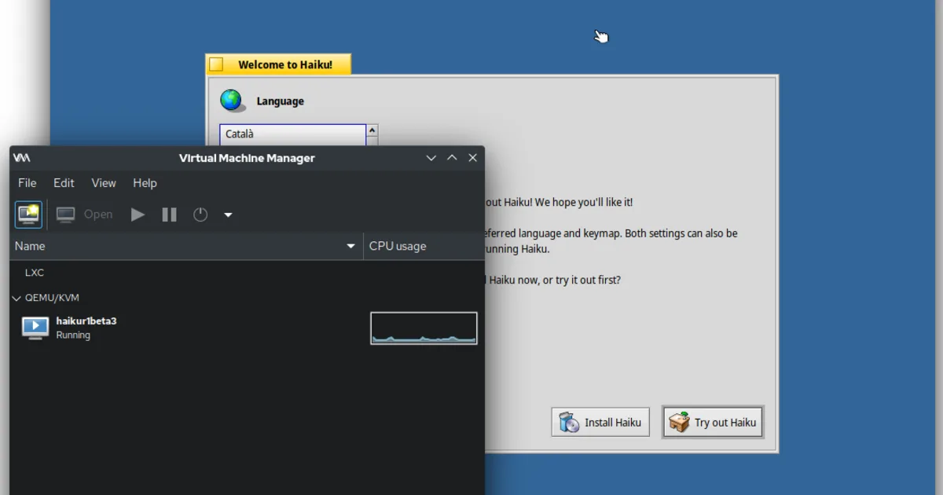Click the Open console monitor icon
Viewport: 943px width, 495px height.
(66, 214)
